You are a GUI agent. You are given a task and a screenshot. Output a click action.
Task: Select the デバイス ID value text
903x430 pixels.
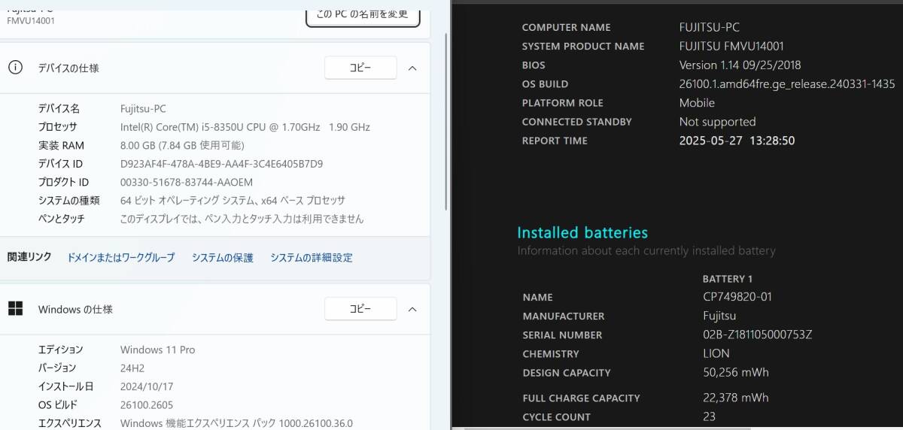pos(221,164)
